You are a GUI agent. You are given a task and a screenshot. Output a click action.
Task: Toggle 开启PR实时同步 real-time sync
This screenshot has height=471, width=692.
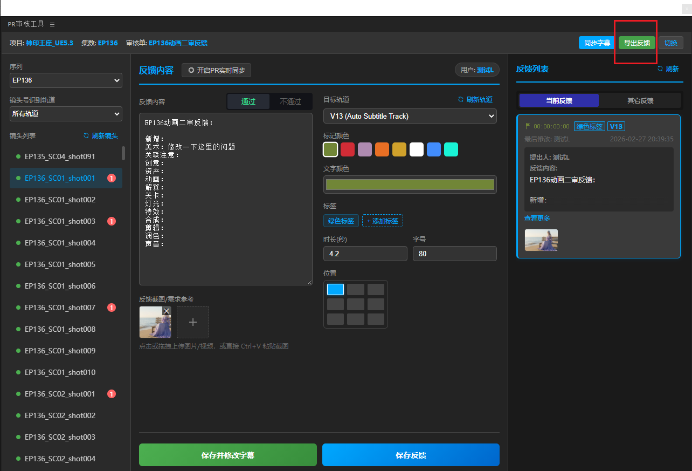216,70
